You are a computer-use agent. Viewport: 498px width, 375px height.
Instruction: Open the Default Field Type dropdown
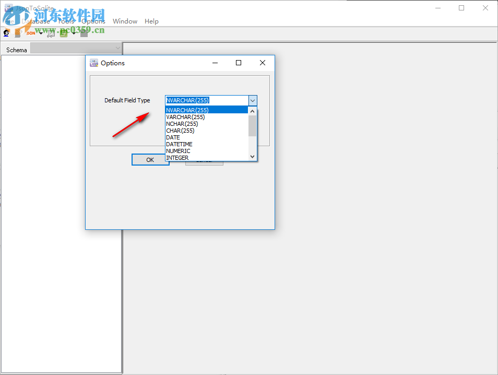click(252, 100)
